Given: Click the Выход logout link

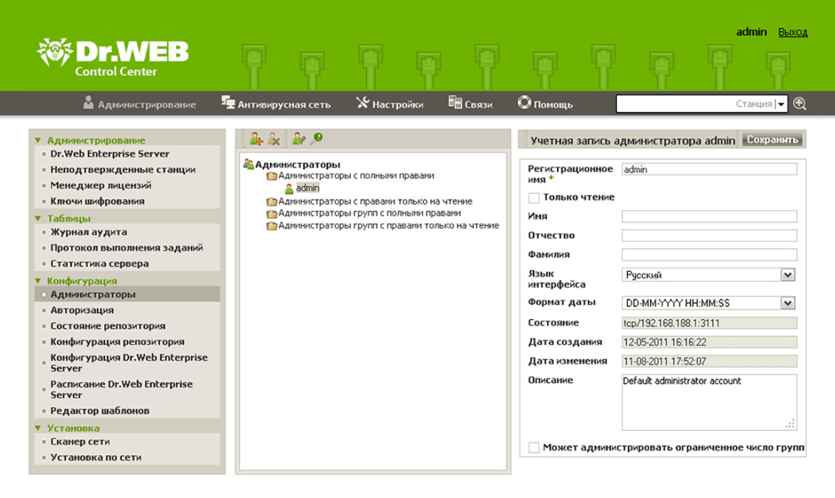Looking at the screenshot, I should (x=793, y=32).
